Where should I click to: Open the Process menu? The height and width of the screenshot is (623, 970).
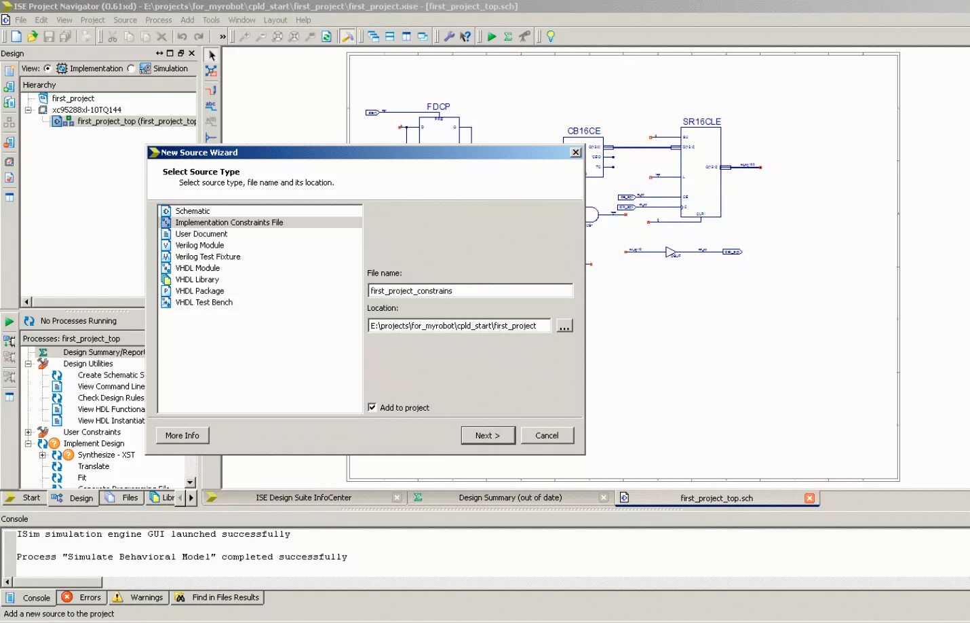tap(158, 20)
